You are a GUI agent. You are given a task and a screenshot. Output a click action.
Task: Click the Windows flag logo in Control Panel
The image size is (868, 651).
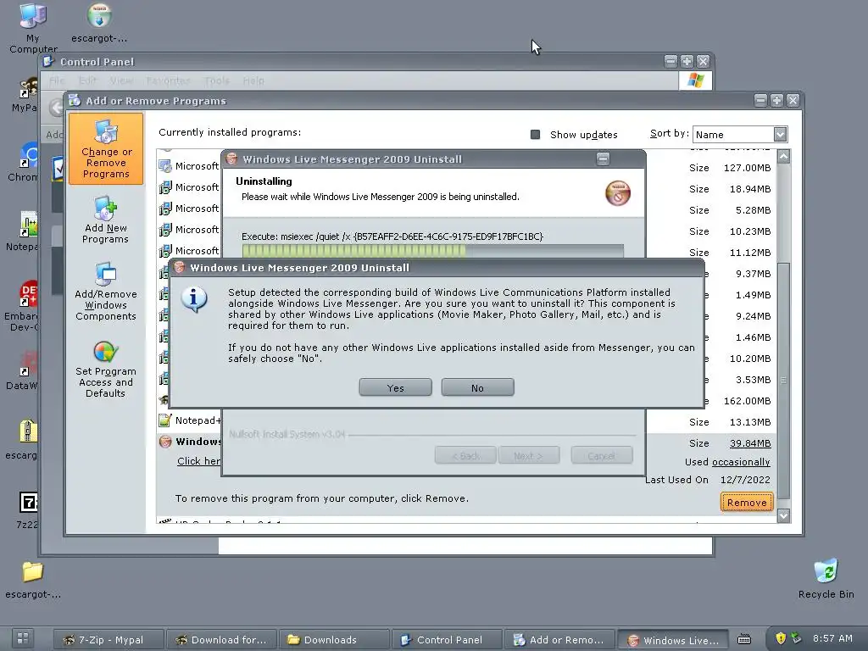click(x=695, y=81)
